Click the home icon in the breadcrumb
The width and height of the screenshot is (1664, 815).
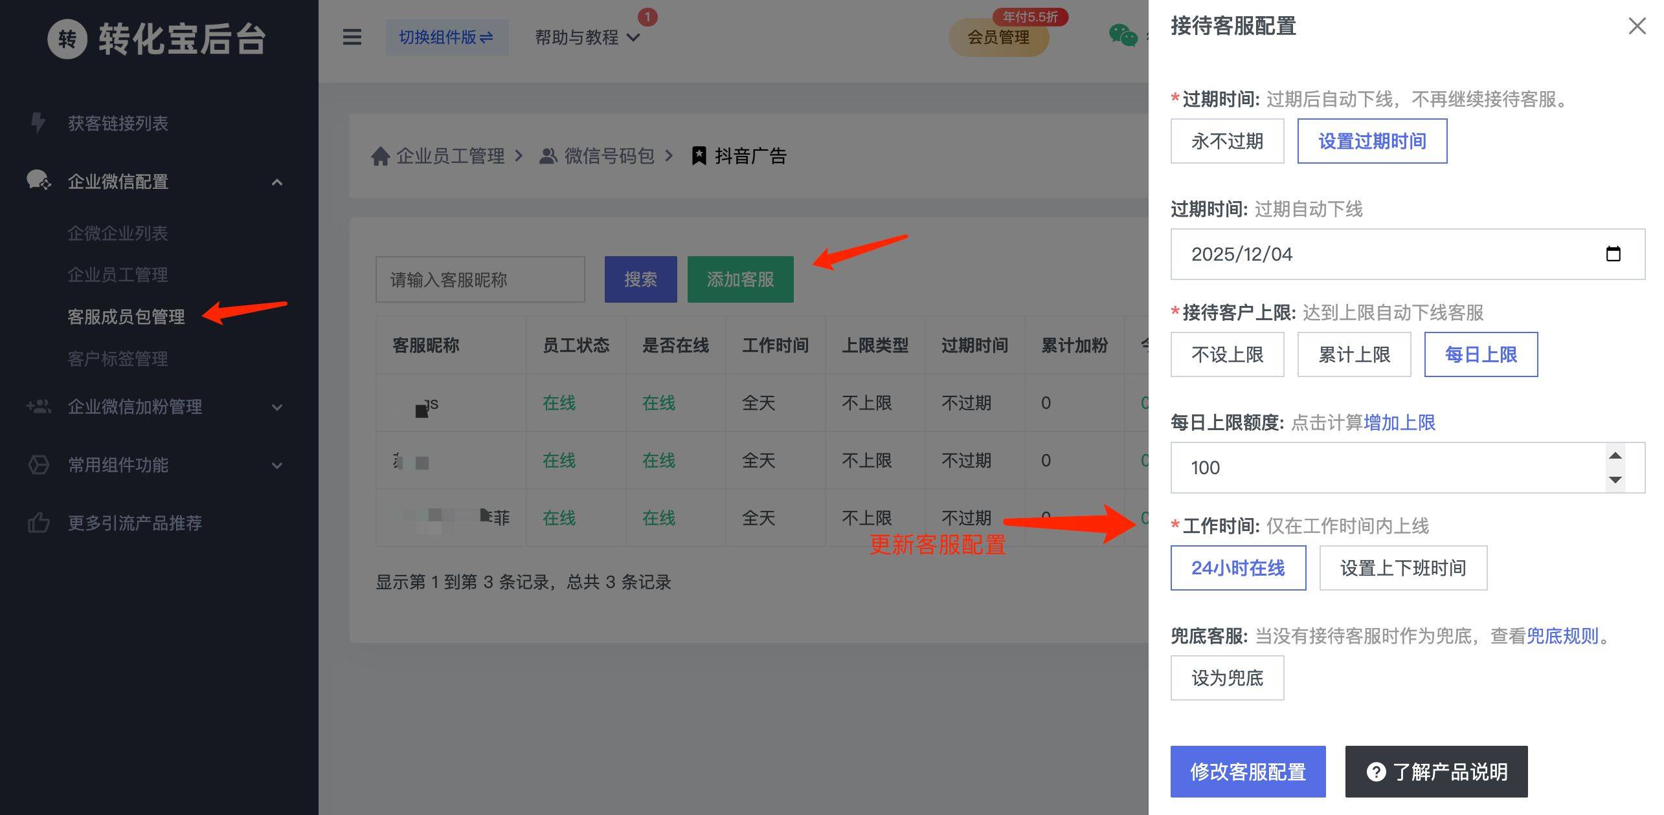click(380, 156)
